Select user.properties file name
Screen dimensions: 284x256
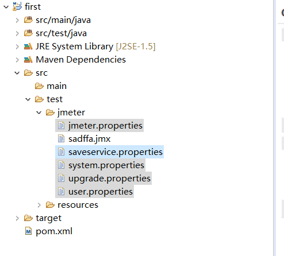tap(101, 192)
